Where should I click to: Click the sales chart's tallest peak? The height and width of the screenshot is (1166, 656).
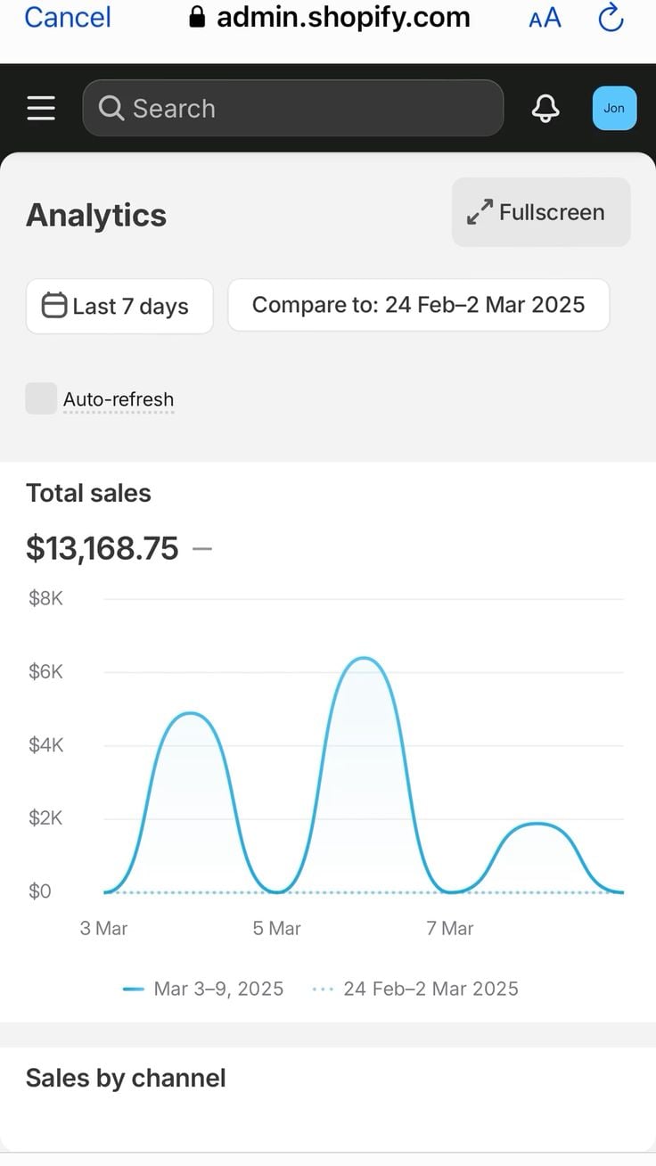pos(364,660)
